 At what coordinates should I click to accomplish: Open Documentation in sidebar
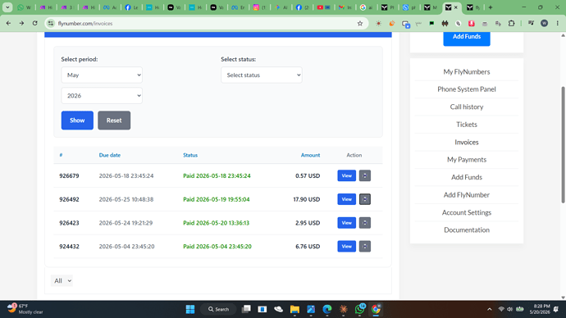(x=467, y=229)
